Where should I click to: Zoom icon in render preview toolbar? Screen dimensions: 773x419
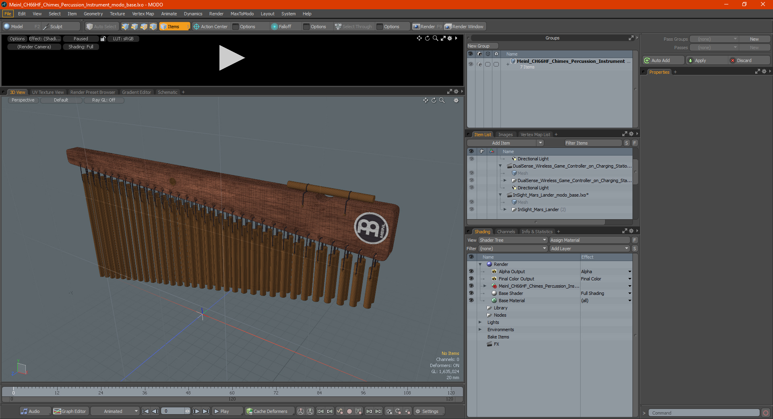pyautogui.click(x=435, y=38)
